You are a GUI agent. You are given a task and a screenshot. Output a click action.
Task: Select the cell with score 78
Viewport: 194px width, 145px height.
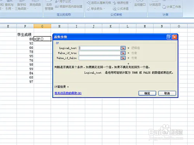pyautogui.click(x=25, y=52)
